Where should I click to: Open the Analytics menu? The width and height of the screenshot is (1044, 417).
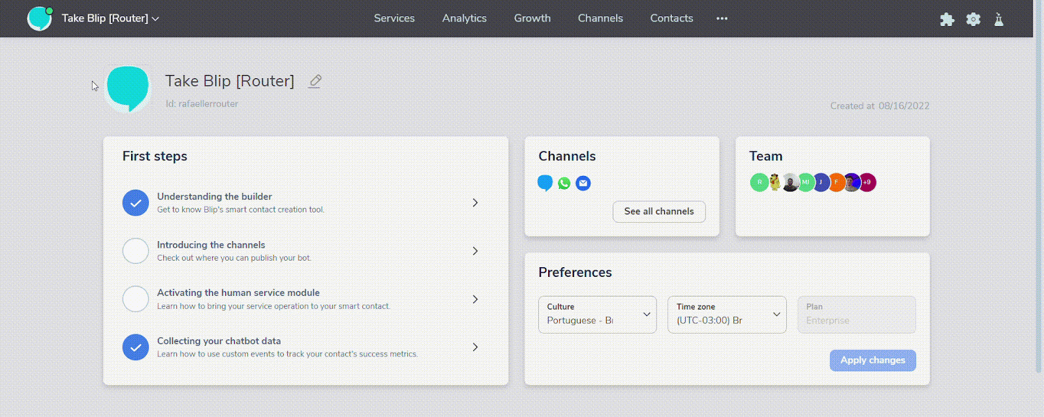coord(465,18)
